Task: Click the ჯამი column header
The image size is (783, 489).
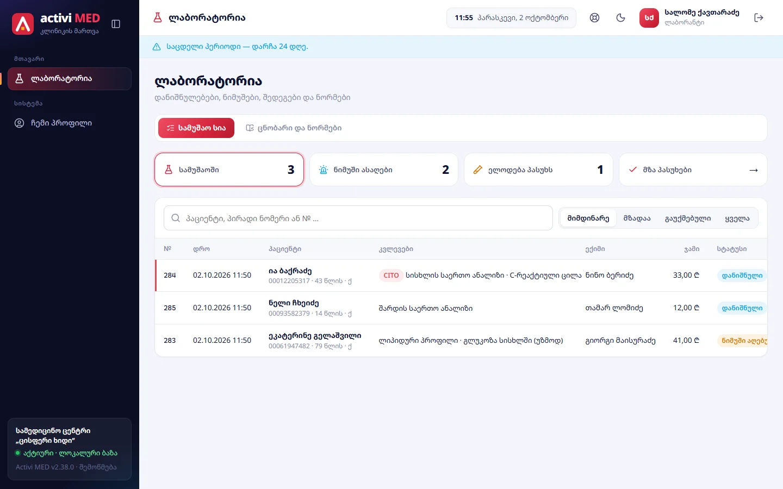Action: click(x=692, y=249)
